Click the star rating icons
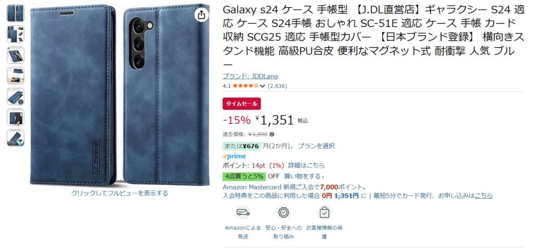This screenshot has height=248, width=534. pyautogui.click(x=245, y=86)
